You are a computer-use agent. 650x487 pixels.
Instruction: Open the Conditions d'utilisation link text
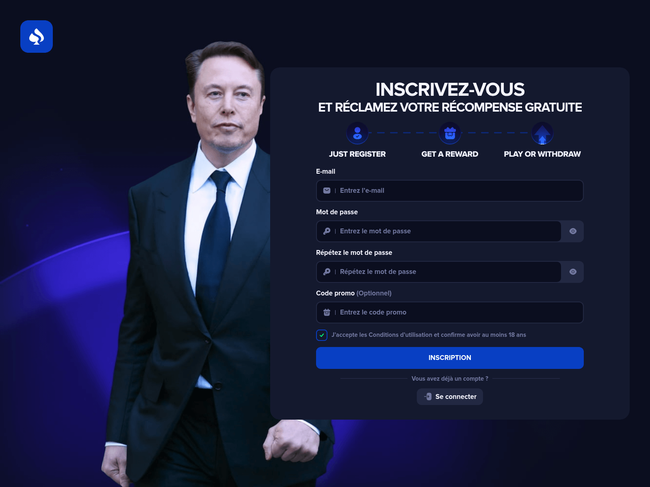pos(400,335)
